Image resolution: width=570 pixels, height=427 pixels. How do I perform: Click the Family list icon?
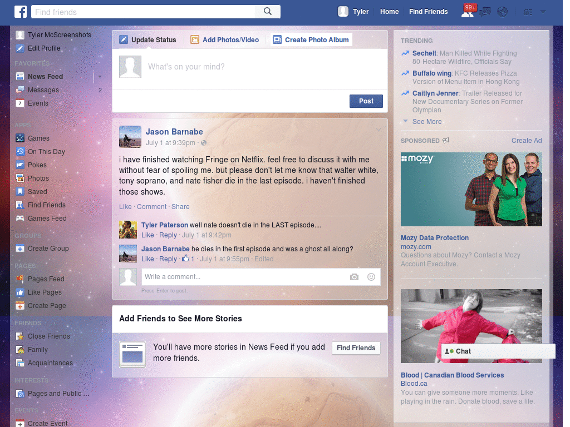pyautogui.click(x=21, y=350)
